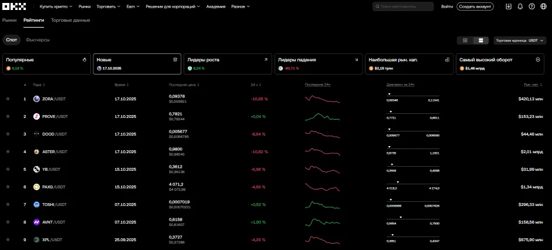Open the help question mark icon
Viewport: 552px width, 250px height.
pyautogui.click(x=531, y=6)
